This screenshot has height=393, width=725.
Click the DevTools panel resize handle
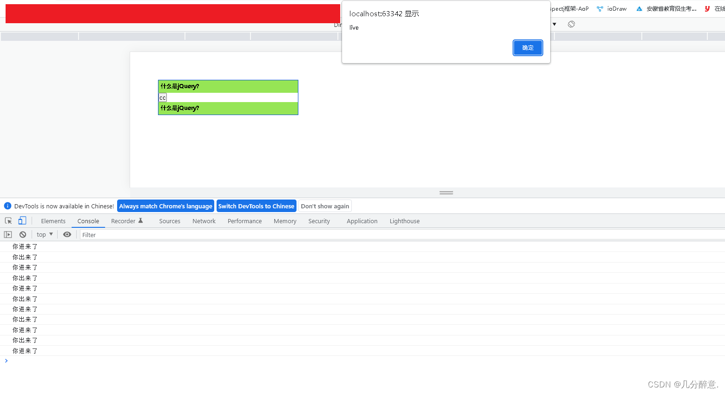(446, 193)
